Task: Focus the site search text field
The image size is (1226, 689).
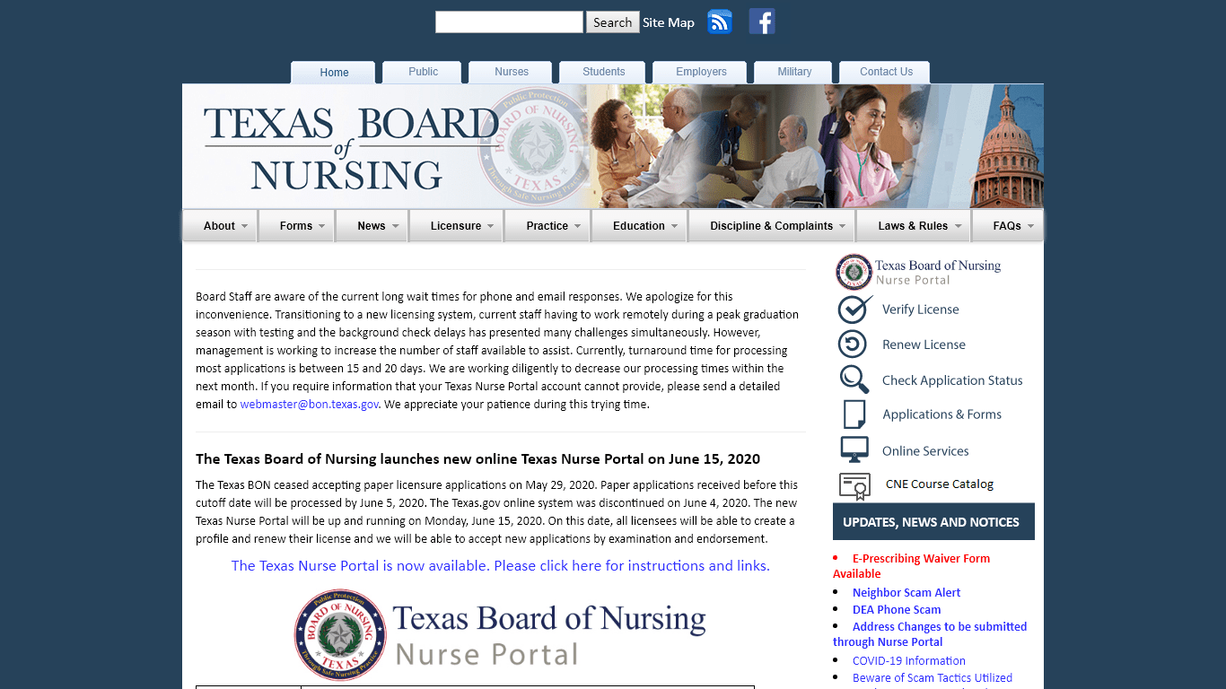Action: pyautogui.click(x=509, y=22)
